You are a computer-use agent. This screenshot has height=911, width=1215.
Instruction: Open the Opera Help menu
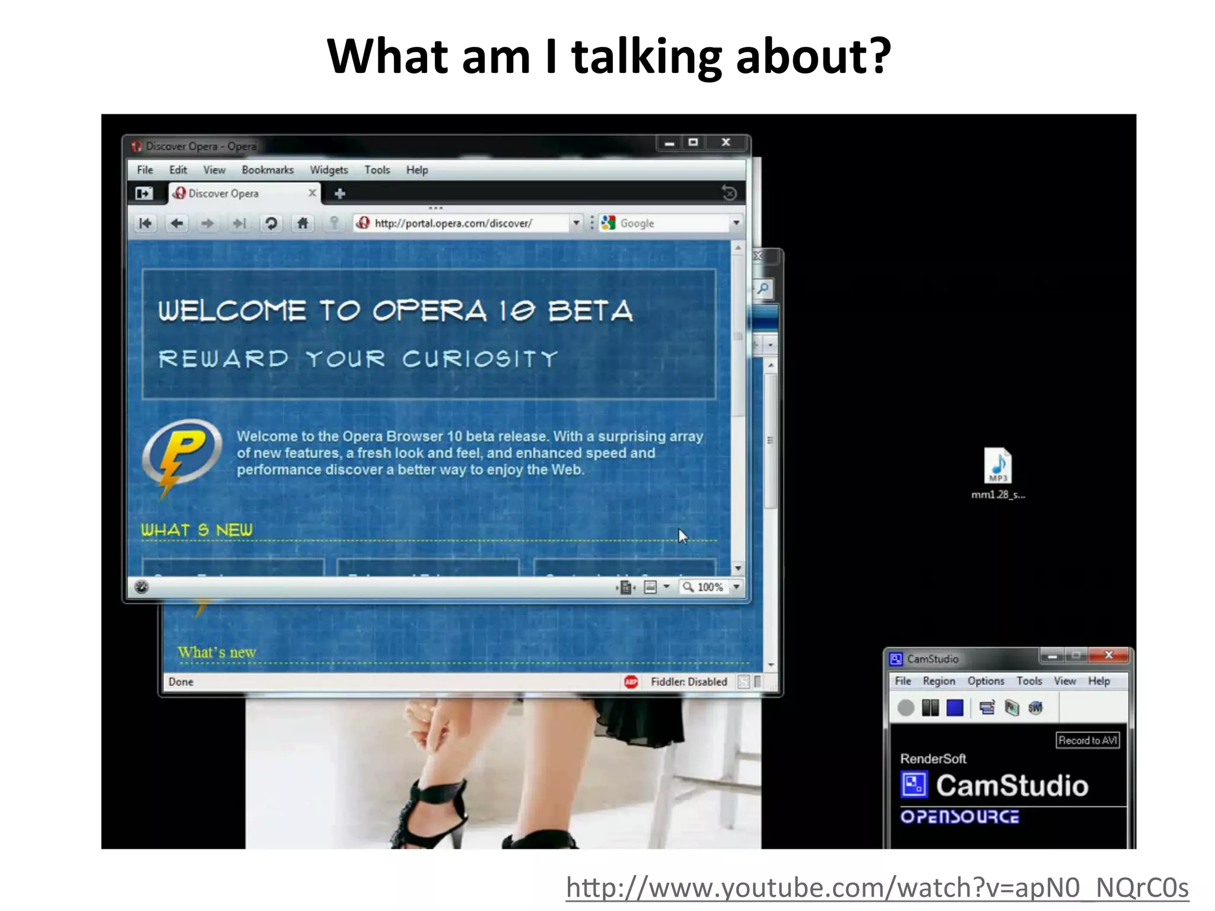pyautogui.click(x=417, y=170)
